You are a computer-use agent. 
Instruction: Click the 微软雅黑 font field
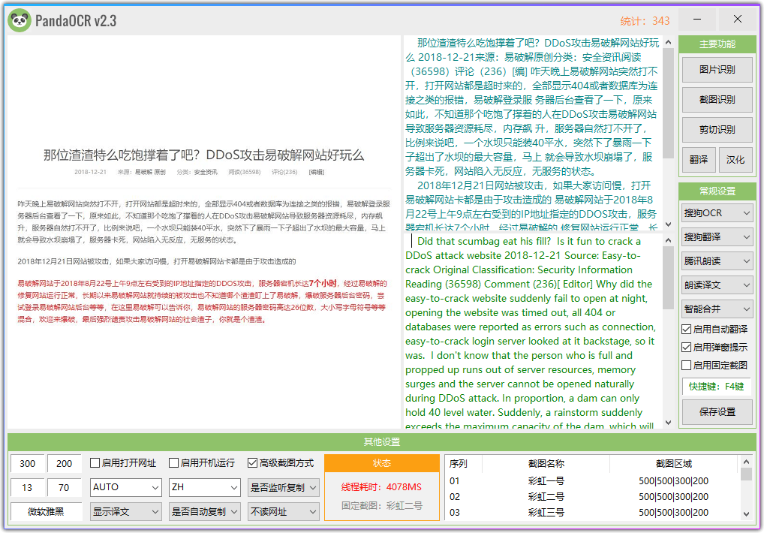[x=46, y=512]
